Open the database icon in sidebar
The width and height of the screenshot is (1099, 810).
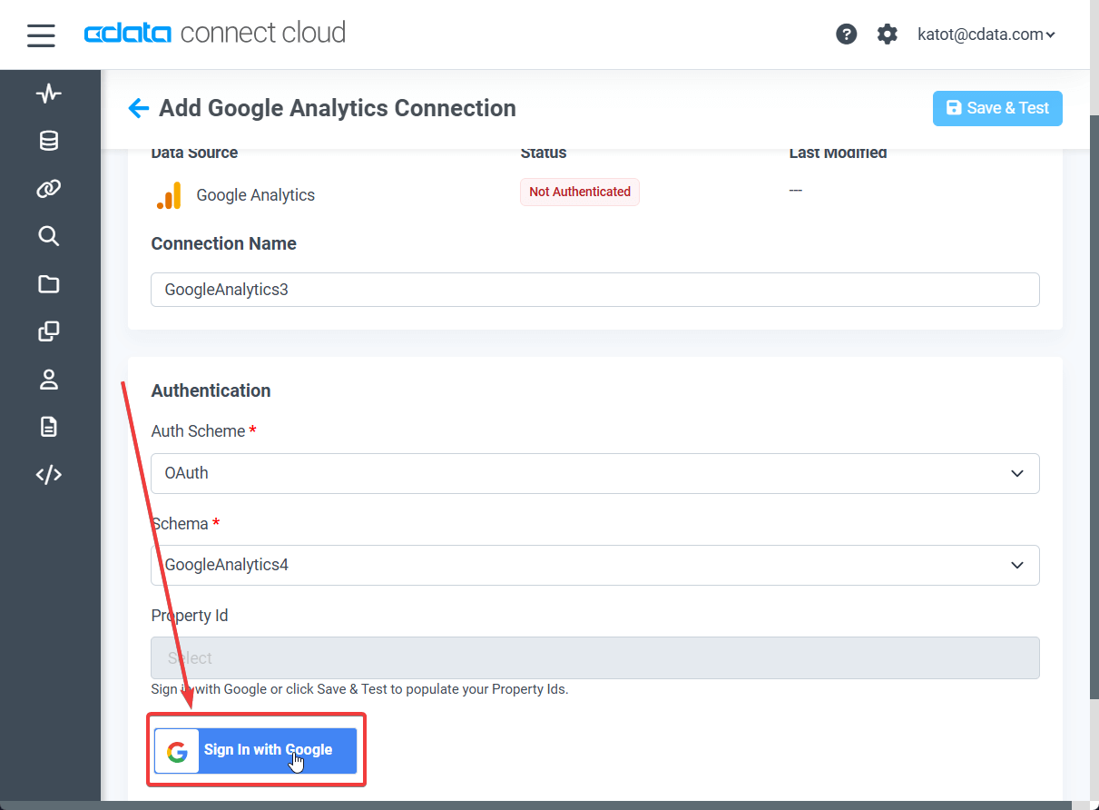click(x=49, y=141)
